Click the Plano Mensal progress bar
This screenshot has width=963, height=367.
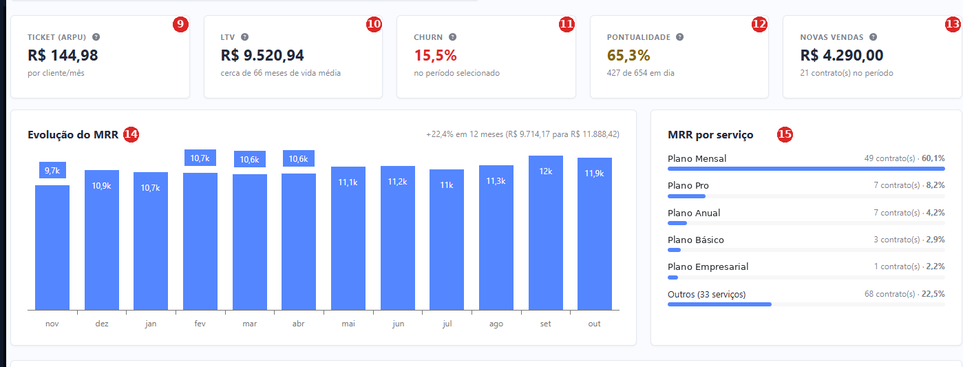pos(806,169)
